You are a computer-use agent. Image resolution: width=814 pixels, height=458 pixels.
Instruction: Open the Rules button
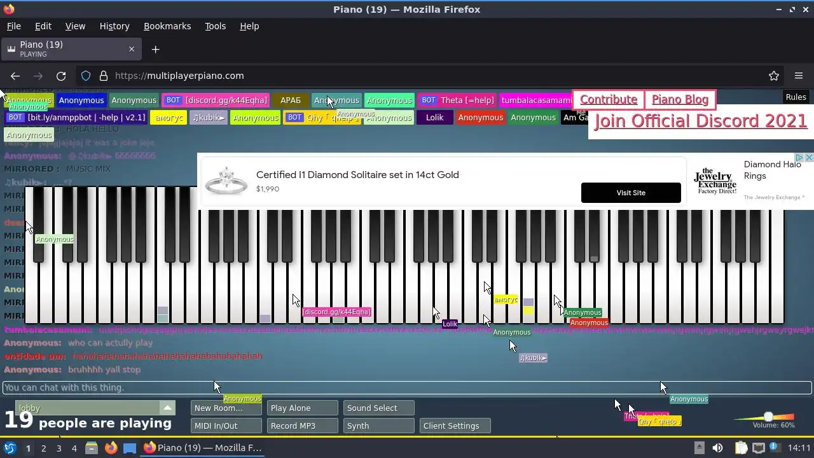coord(796,97)
